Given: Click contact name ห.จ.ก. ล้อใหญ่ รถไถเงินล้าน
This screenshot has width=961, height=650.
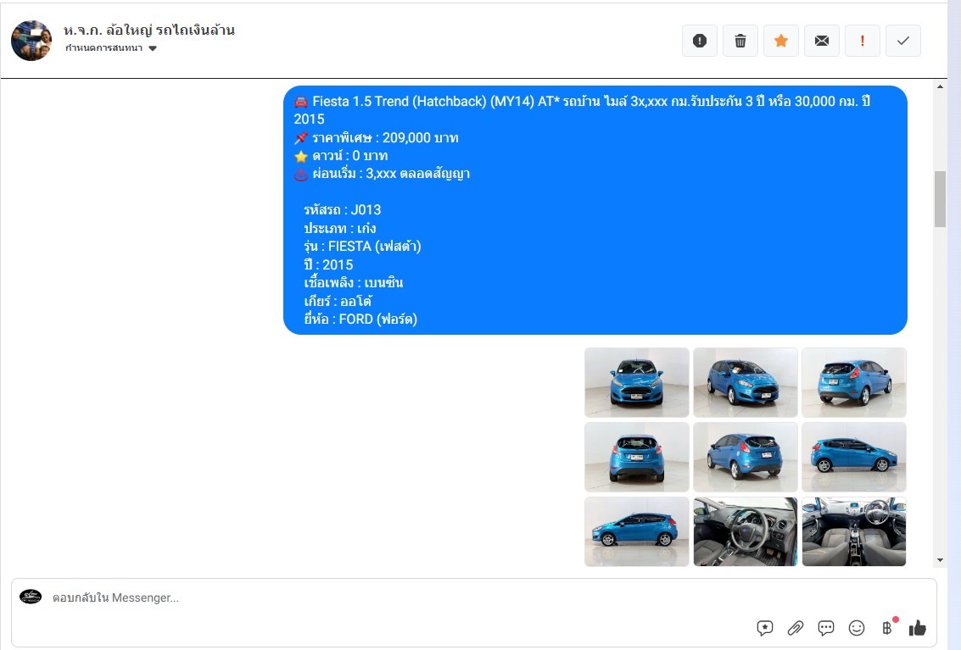Looking at the screenshot, I should (x=149, y=30).
